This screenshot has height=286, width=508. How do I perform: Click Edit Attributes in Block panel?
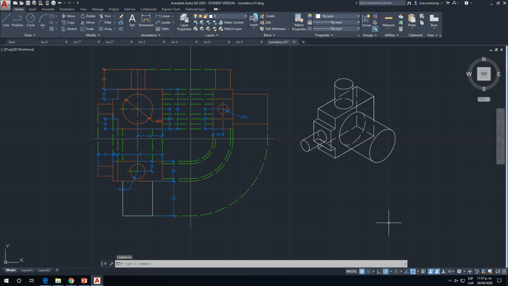pos(272,29)
